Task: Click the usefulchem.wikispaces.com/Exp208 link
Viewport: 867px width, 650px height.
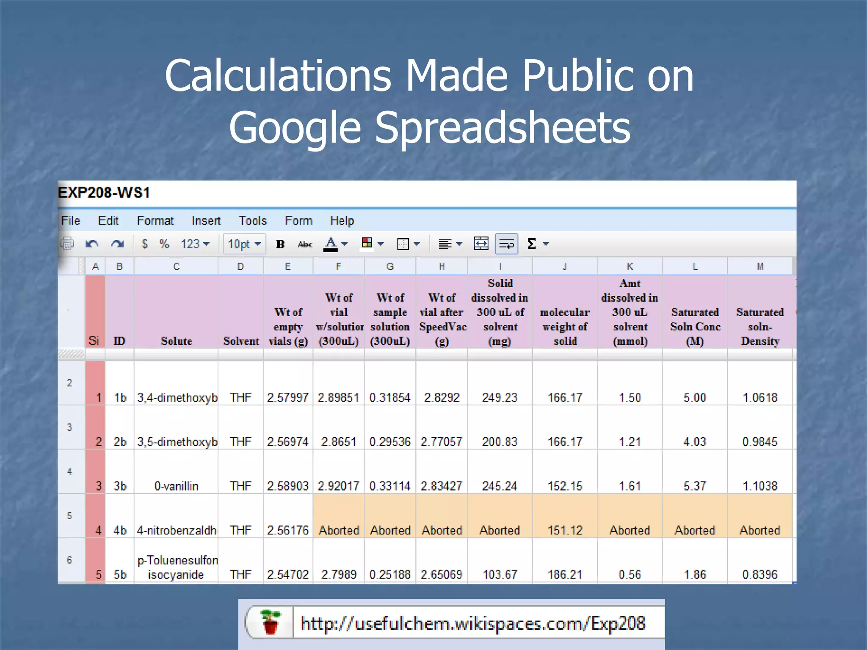Action: click(x=472, y=623)
